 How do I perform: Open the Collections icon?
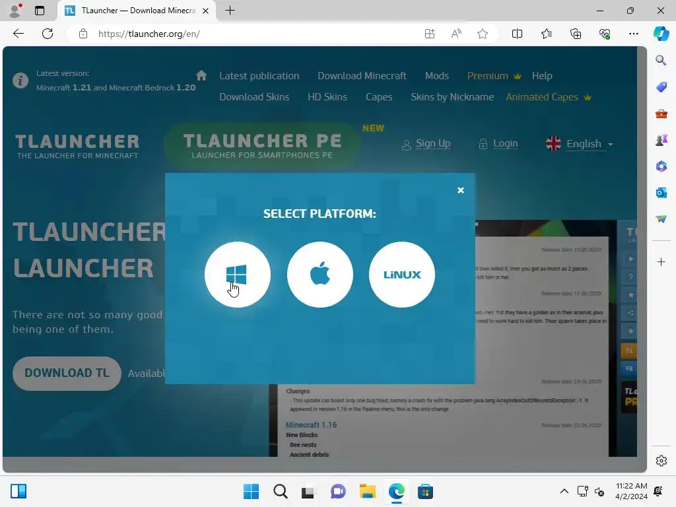tap(576, 34)
